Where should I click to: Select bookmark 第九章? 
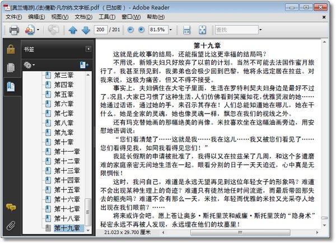(64, 133)
